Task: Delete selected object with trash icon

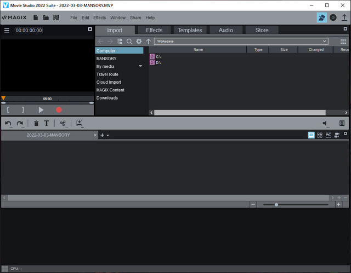Action: coord(36,123)
